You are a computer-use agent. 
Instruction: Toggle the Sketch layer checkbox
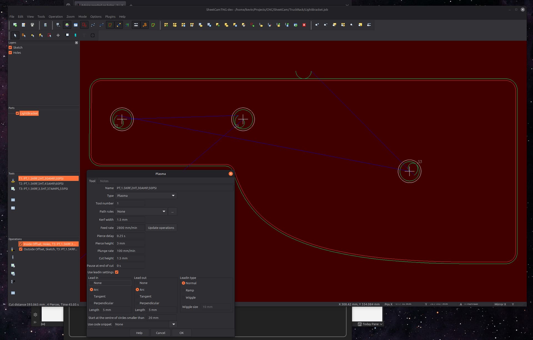(10, 47)
